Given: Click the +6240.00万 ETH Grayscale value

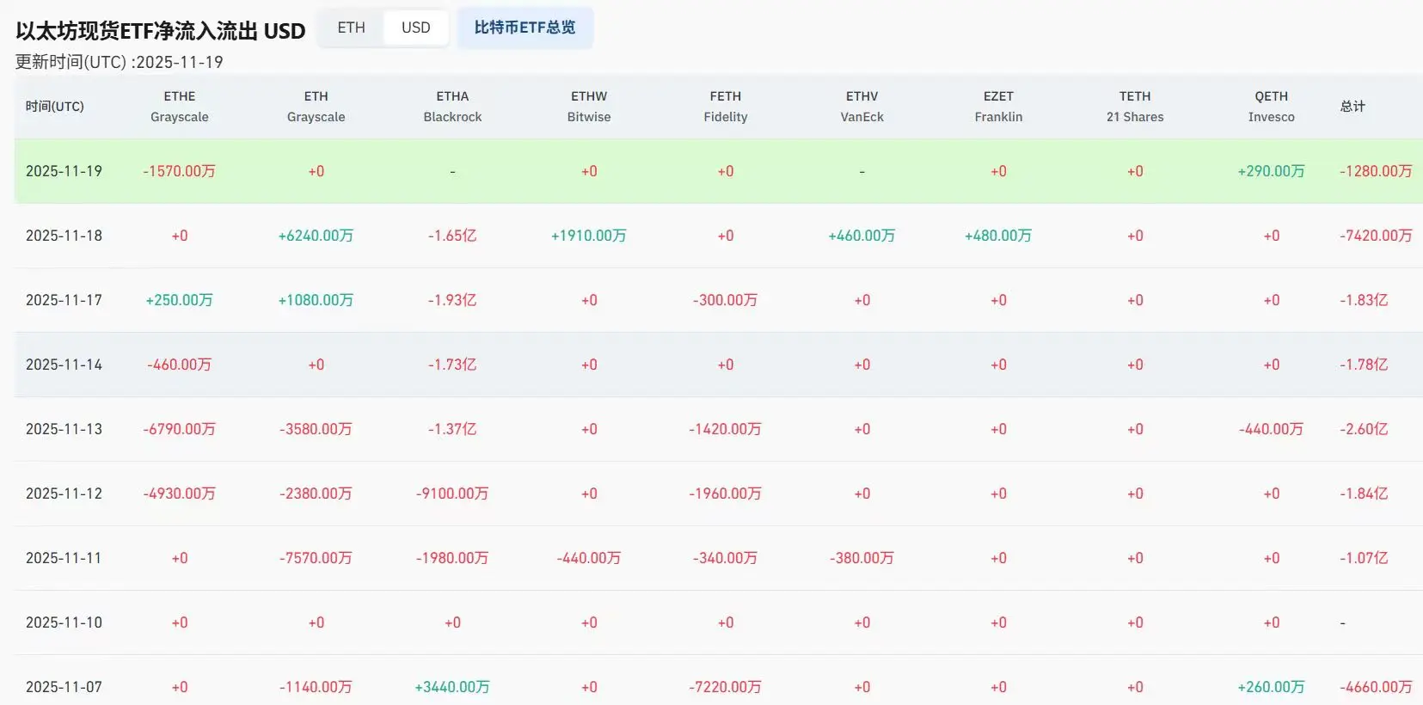Looking at the screenshot, I should pos(316,236).
